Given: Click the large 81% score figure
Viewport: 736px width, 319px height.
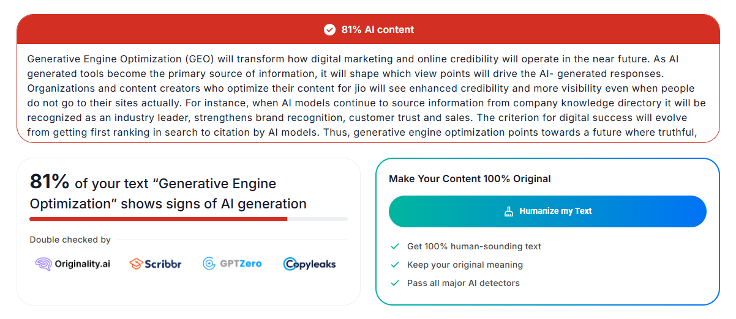Looking at the screenshot, I should pos(50,182).
